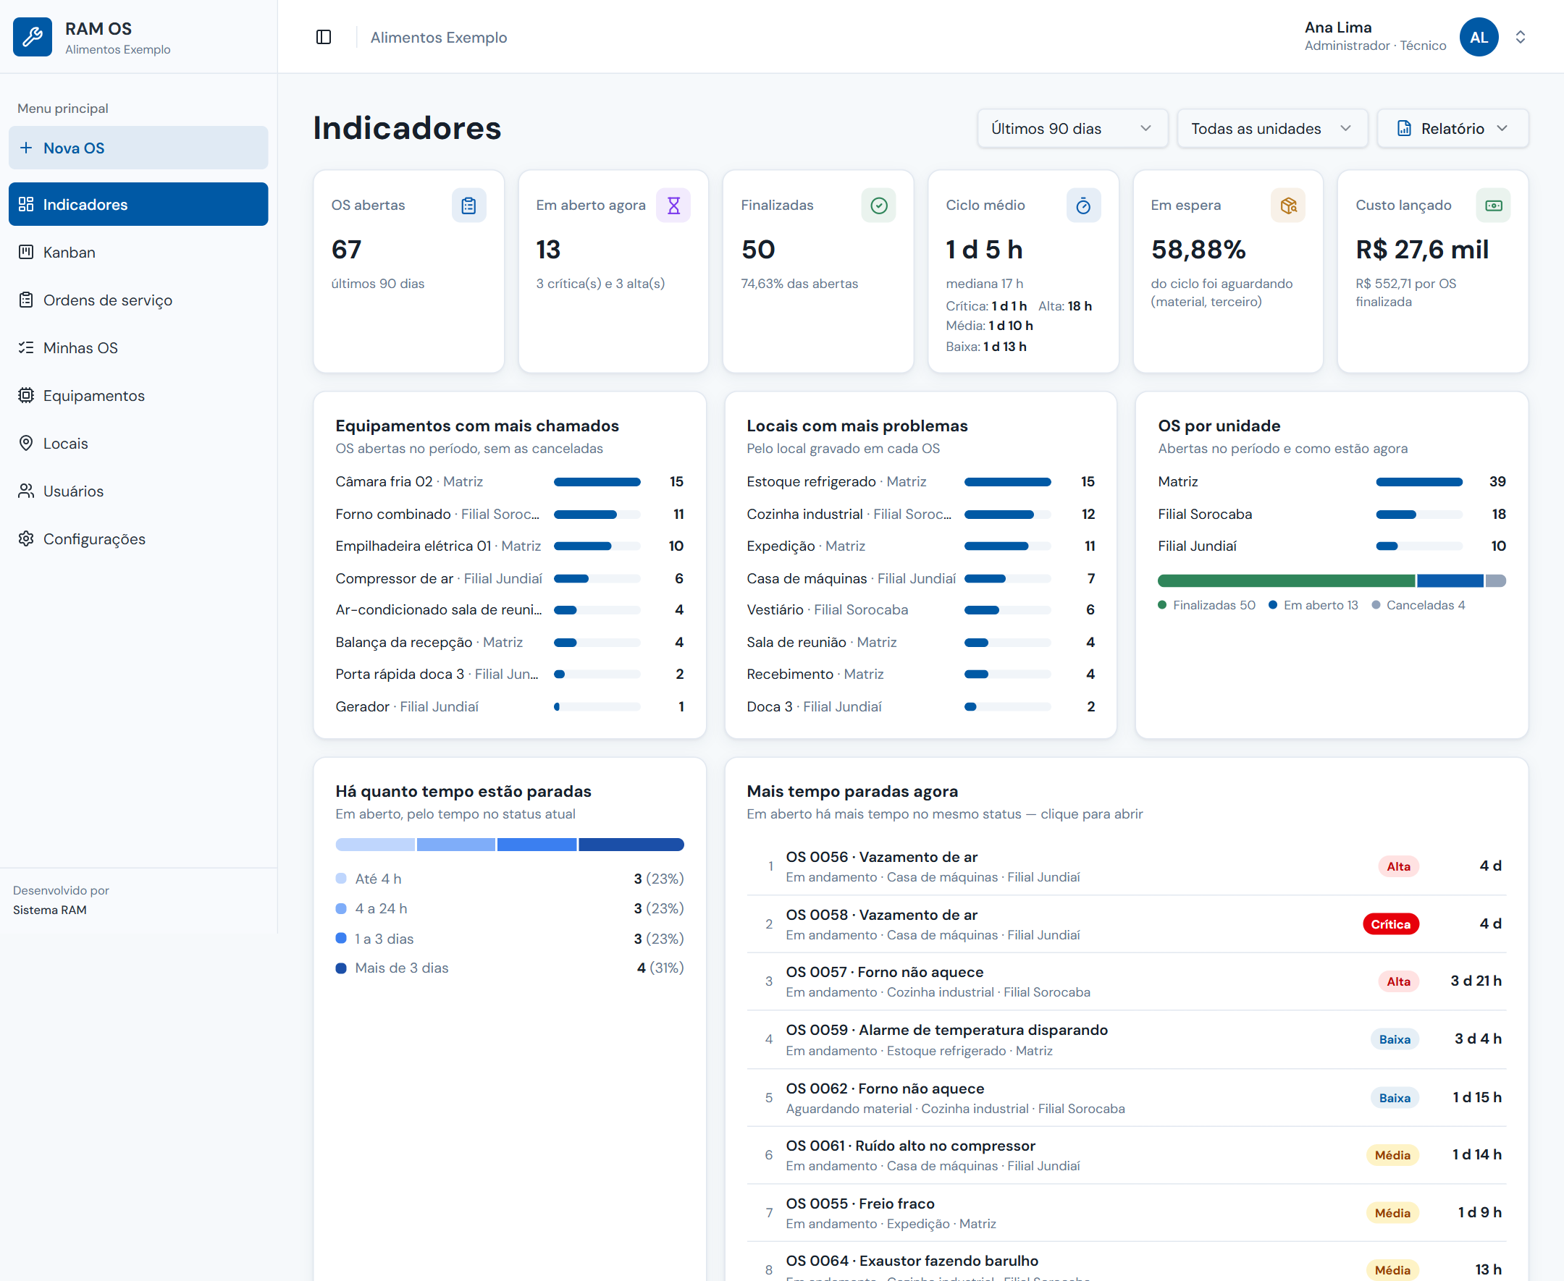Click the Mais de 3 dias legend row
Screen dimensions: 1564x1281
click(509, 968)
